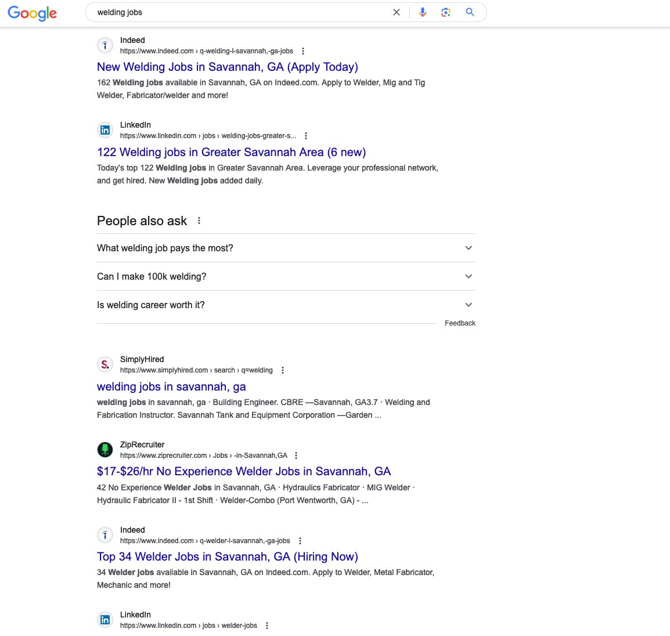
Task: Open '122 Welding jobs in Greater Savannah Area' link
Action: coord(231,152)
